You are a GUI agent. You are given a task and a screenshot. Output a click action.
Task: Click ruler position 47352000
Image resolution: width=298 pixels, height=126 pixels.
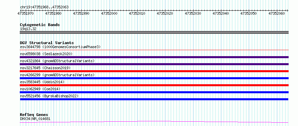[x=109, y=13]
